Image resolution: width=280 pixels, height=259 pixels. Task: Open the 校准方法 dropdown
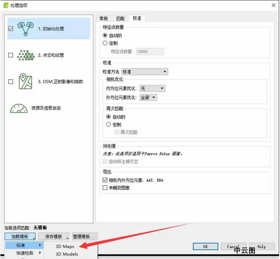coord(145,72)
